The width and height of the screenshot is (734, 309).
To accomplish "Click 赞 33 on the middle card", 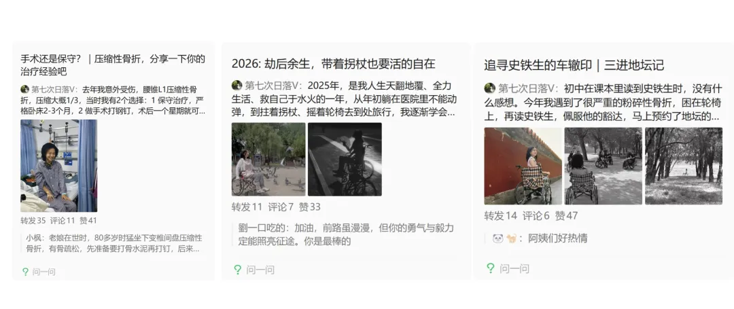I will [310, 206].
